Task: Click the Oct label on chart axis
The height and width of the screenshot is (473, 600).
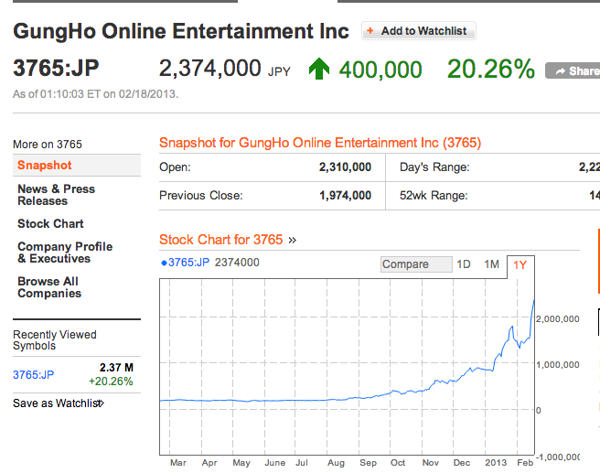Action: [398, 463]
